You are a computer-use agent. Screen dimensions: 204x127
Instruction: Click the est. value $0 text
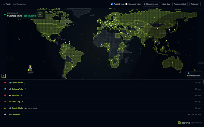[30, 16]
